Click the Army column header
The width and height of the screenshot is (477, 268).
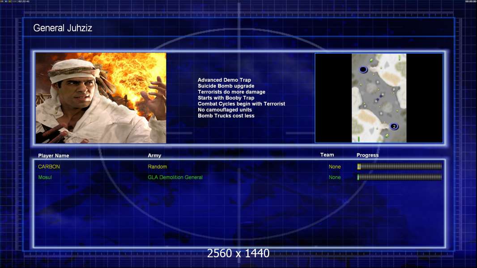click(154, 155)
